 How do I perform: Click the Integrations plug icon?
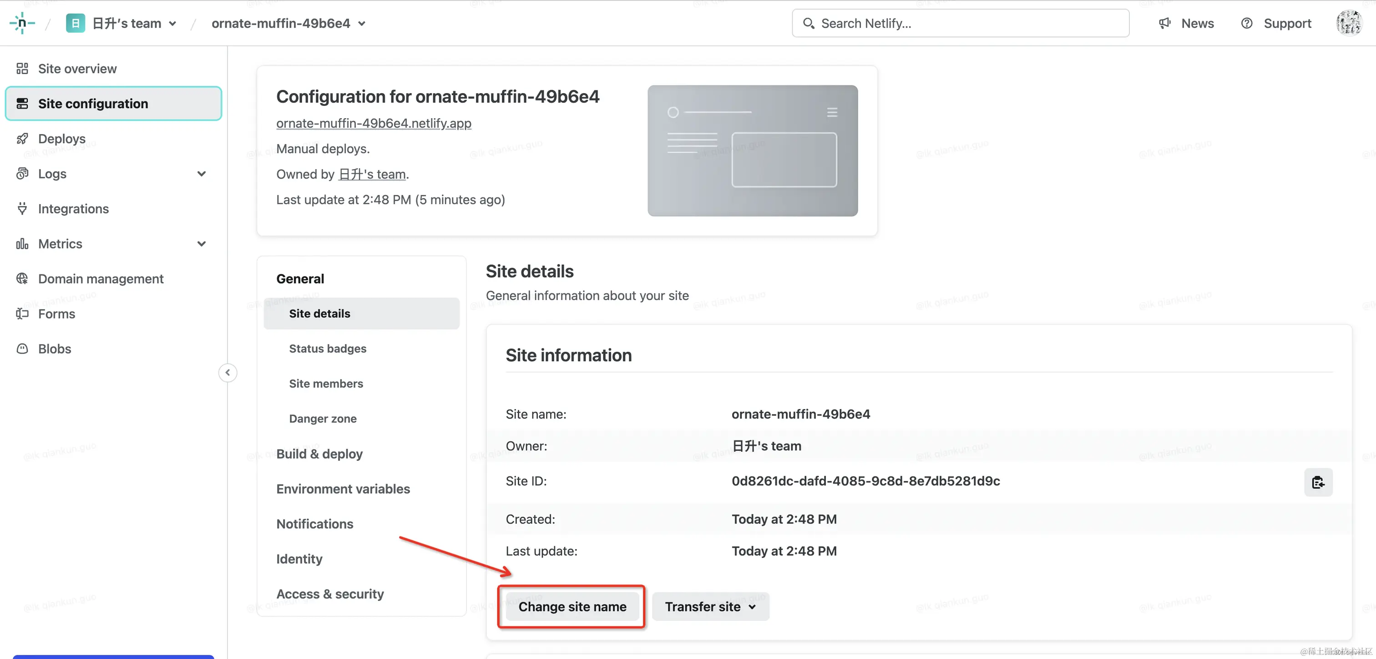tap(22, 209)
